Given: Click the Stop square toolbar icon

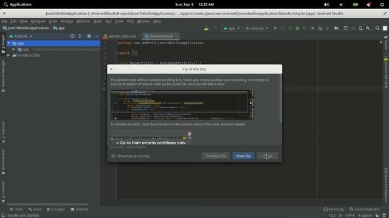Looking at the screenshot, I should [x=327, y=28].
